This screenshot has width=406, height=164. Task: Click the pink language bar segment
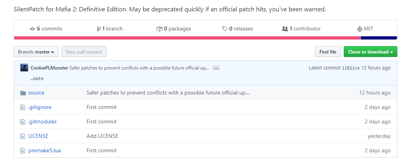187,38
